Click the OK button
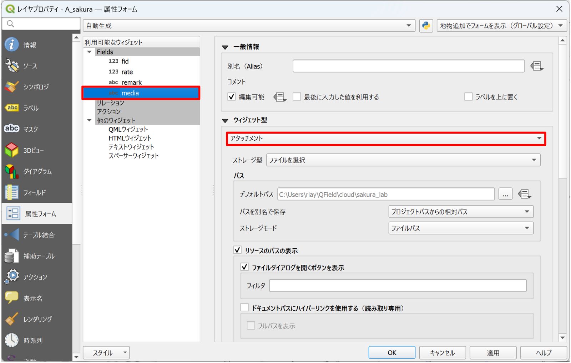The width and height of the screenshot is (571, 363). [392, 353]
